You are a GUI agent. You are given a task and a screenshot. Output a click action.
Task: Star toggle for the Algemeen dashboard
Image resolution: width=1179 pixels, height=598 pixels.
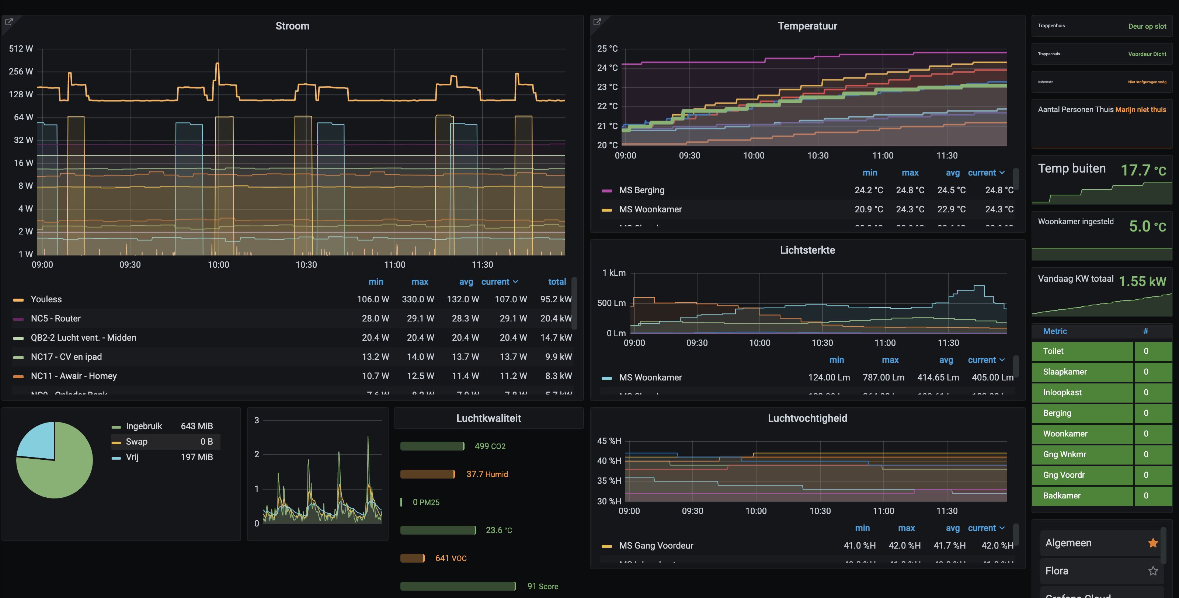click(1152, 543)
